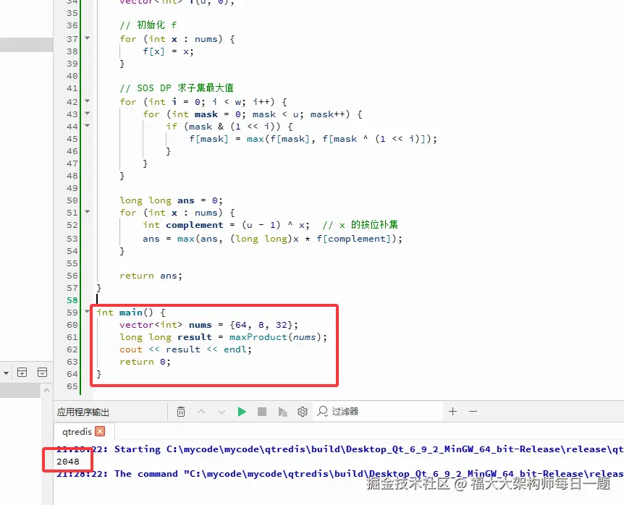Fold the main function at line 59
The width and height of the screenshot is (624, 505).
87,311
